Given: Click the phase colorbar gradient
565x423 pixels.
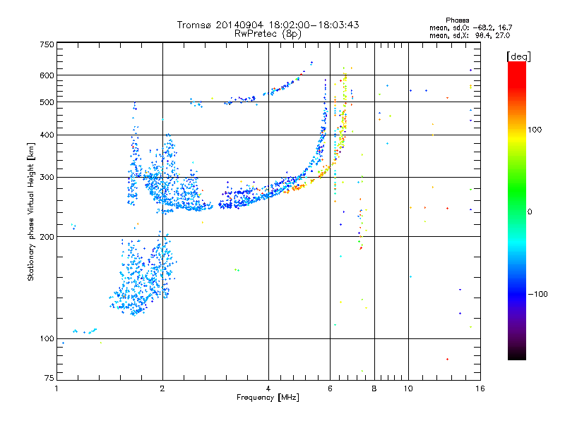Looking at the screenshot, I should [517, 210].
